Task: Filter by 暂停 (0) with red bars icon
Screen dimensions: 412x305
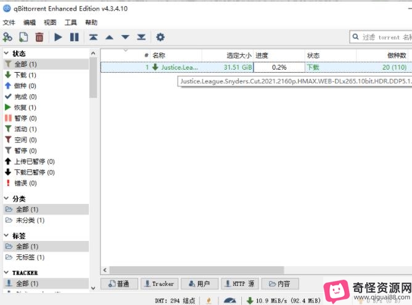Action: [x=46, y=118]
